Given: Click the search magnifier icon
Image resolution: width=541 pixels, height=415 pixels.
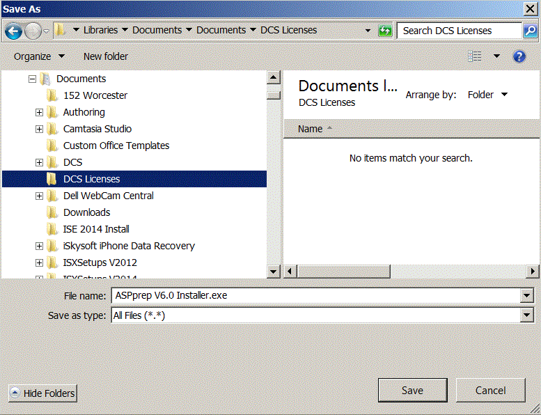Looking at the screenshot, I should point(531,31).
